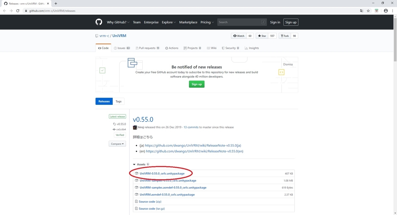397x215 pixels.
Task: Download UniVRM-samples.asmdef-0.55.0_ce1c.unitypackage
Action: click(x=173, y=188)
